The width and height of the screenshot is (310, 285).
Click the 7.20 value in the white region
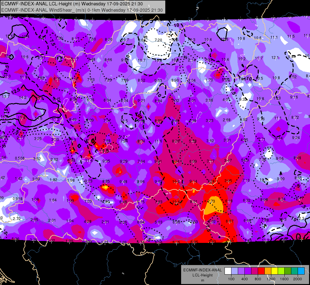(158, 40)
